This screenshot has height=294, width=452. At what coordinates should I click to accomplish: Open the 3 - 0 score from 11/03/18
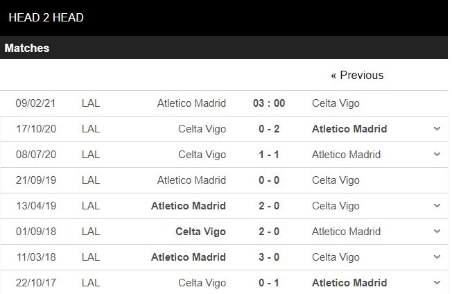point(269,257)
